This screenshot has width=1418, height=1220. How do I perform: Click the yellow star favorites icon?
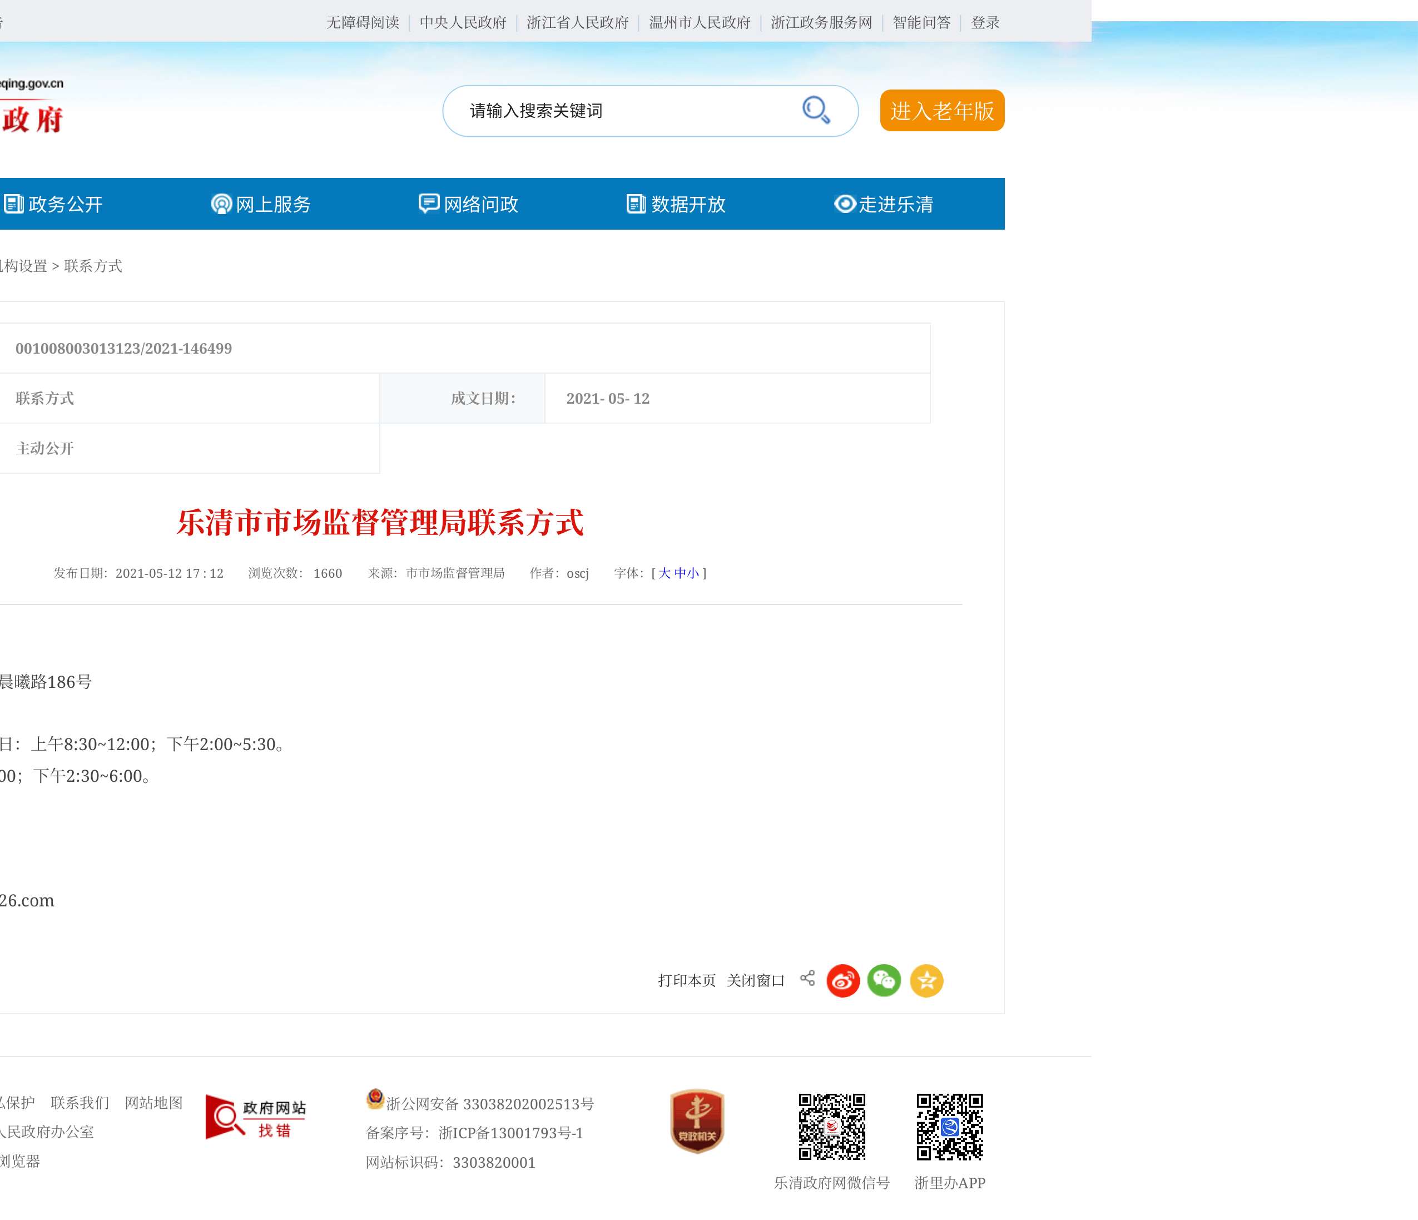tap(926, 980)
